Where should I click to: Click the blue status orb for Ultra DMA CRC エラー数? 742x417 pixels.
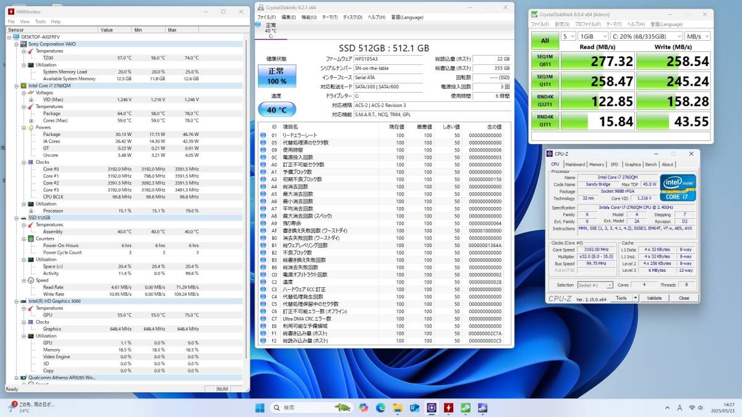pos(263,319)
